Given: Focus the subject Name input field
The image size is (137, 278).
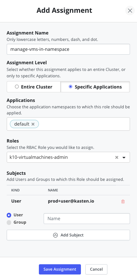Looking at the screenshot, I should (x=87, y=219).
